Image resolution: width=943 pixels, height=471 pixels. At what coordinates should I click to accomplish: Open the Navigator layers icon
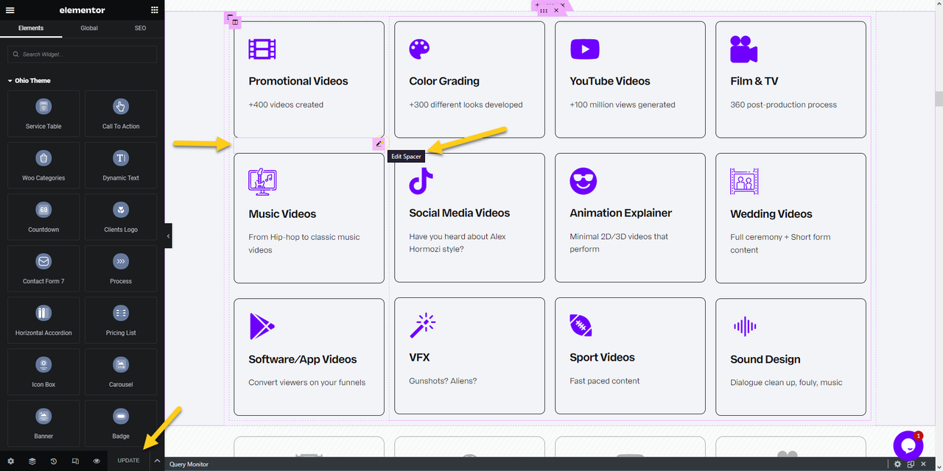tap(32, 461)
